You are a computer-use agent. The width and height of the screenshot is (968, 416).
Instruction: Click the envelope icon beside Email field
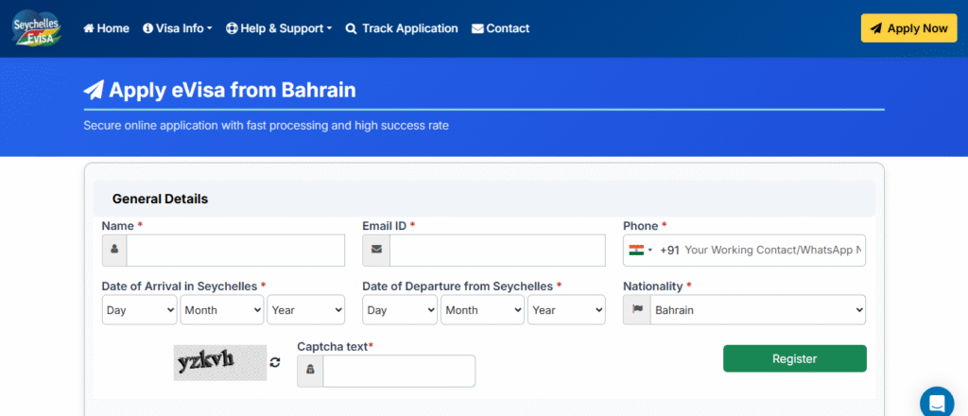(x=376, y=251)
